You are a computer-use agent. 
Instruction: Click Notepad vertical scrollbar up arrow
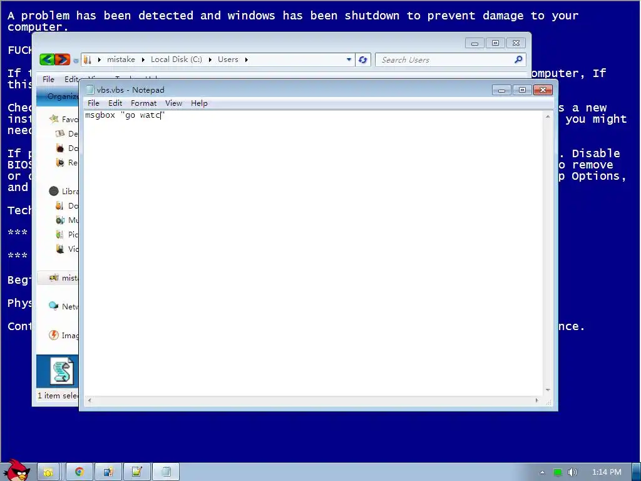548,116
